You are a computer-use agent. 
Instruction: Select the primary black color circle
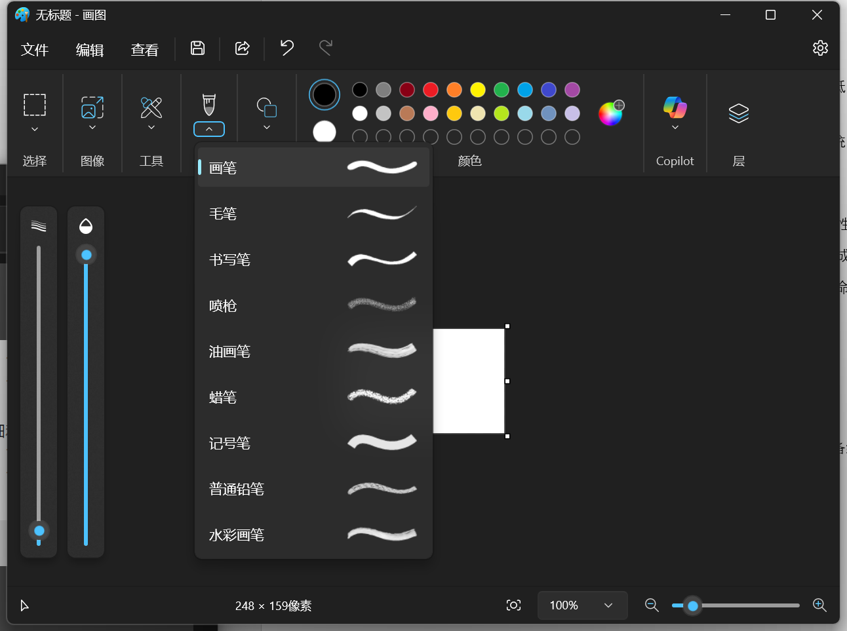(325, 95)
